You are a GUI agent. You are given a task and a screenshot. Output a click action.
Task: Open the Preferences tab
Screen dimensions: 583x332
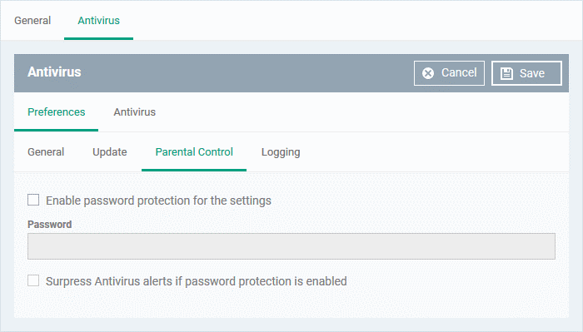point(56,111)
